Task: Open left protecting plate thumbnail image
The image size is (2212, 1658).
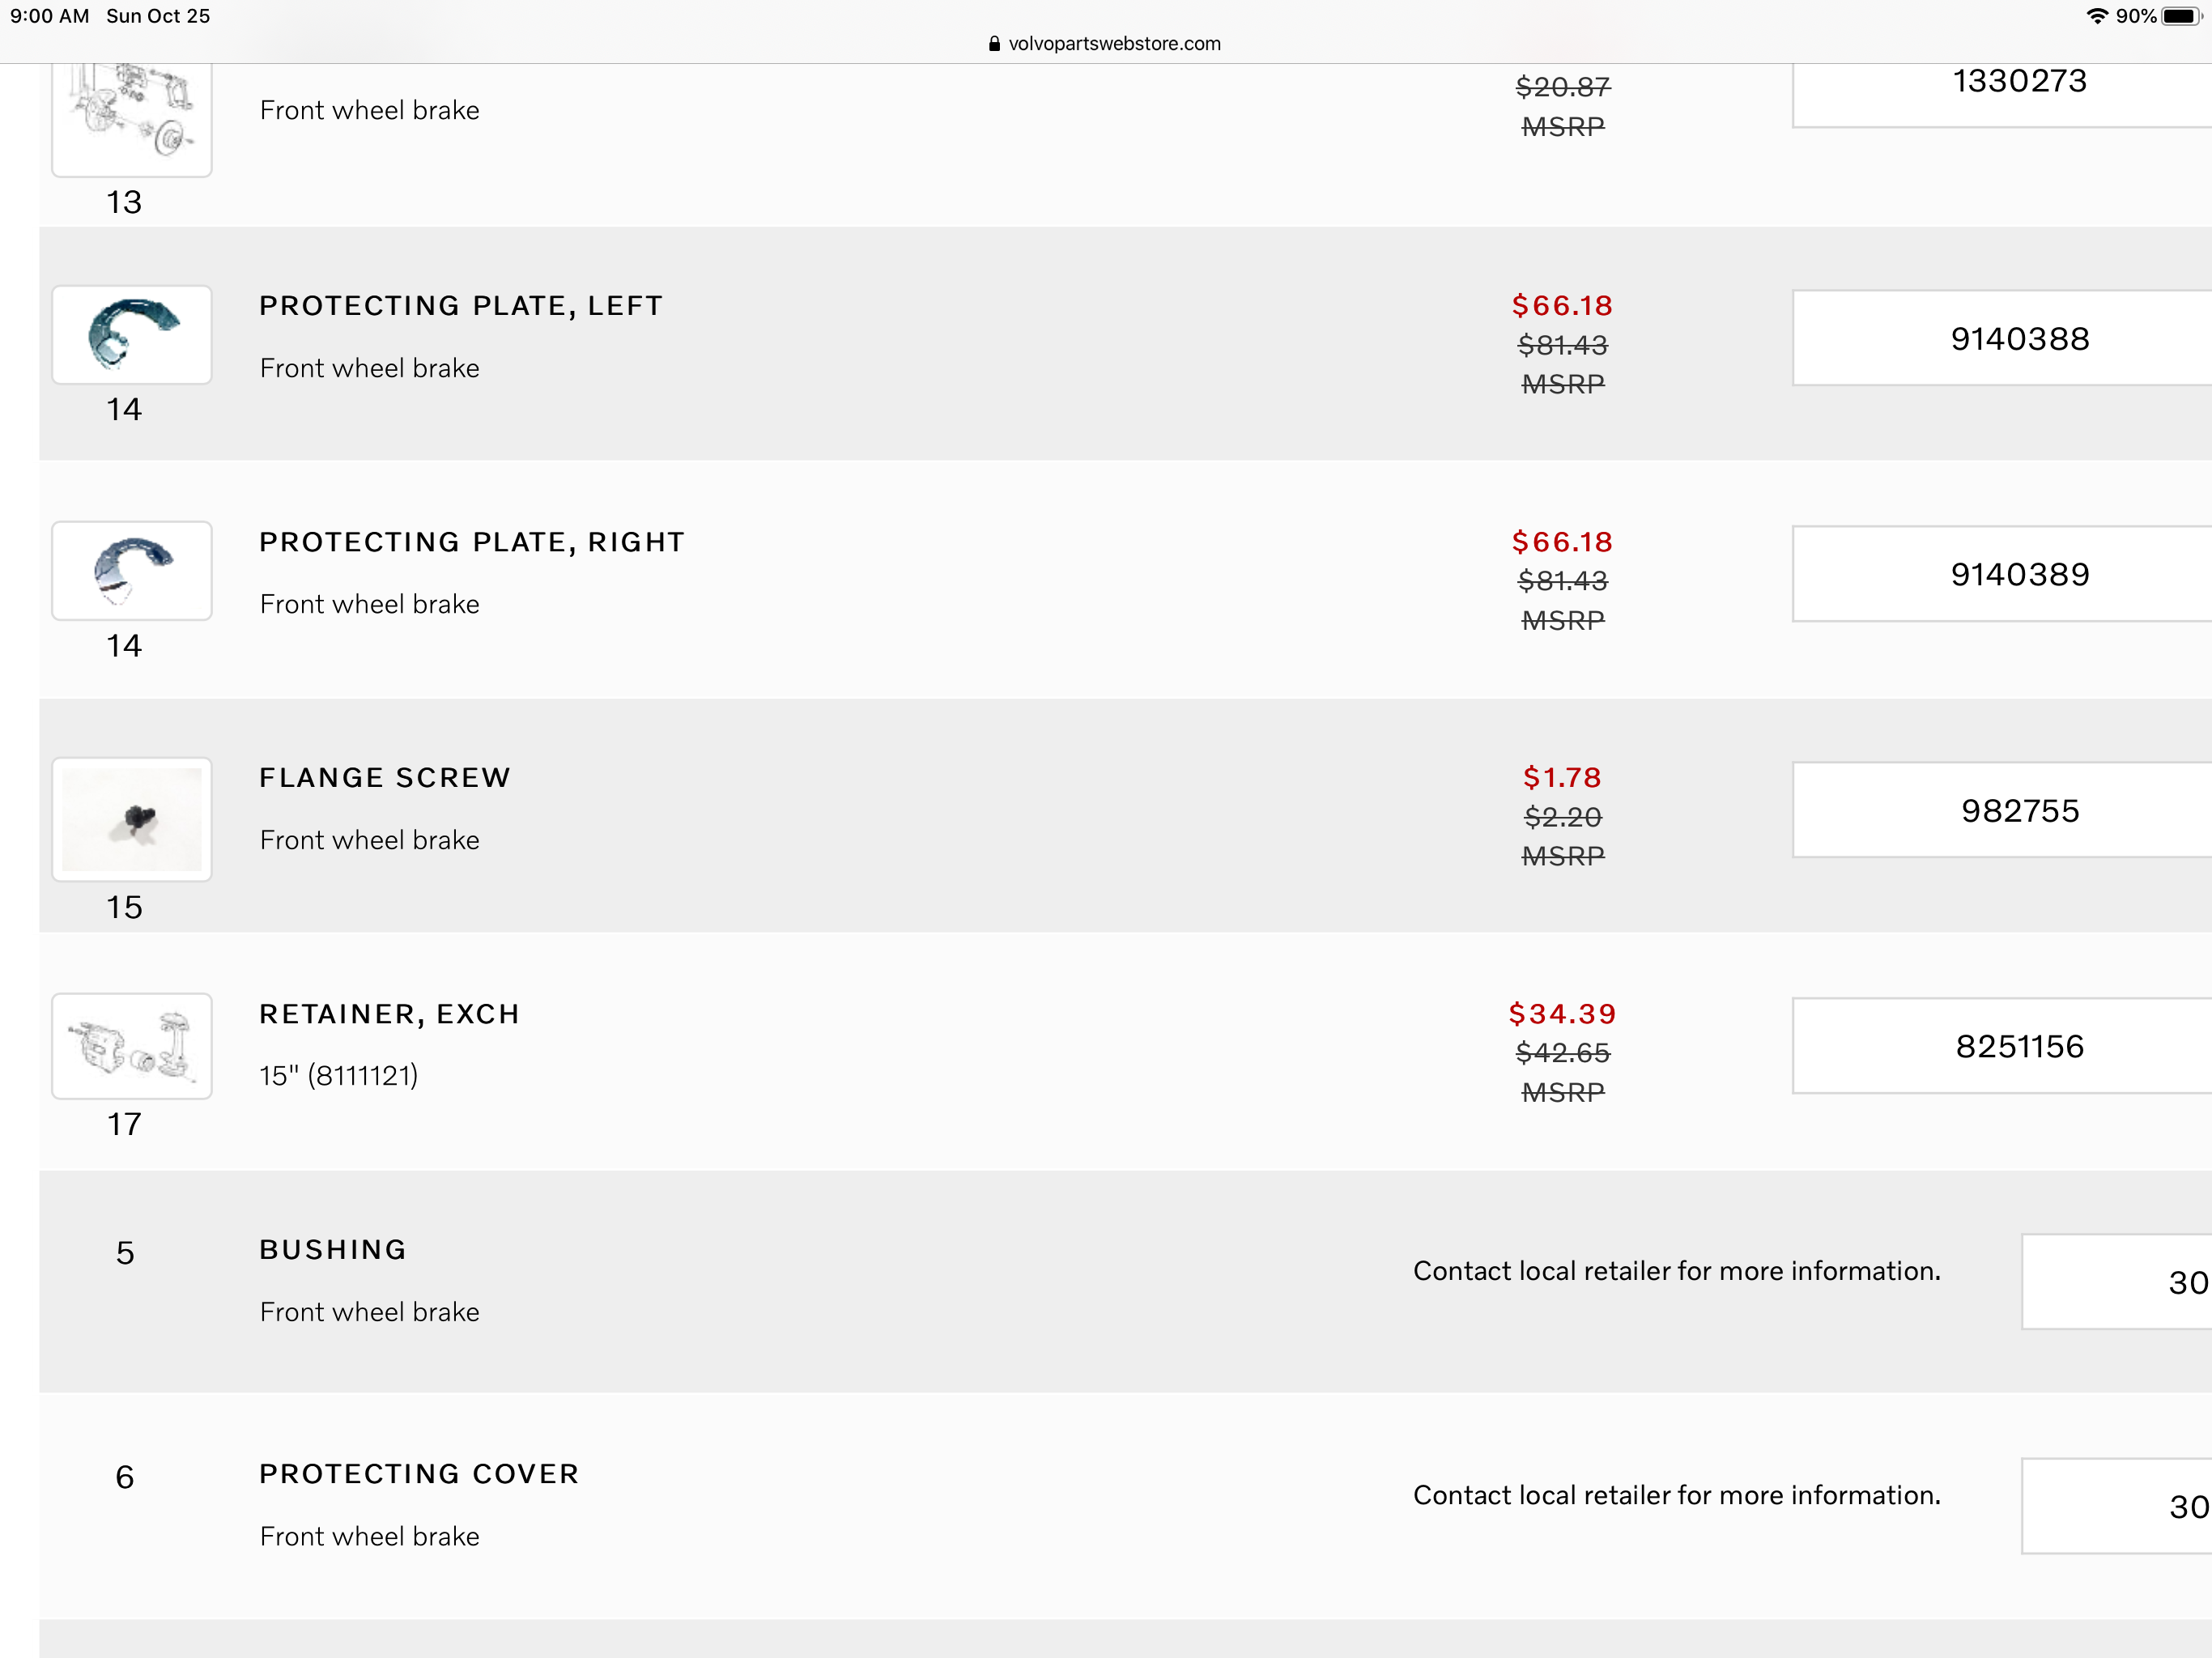Action: coord(132,335)
